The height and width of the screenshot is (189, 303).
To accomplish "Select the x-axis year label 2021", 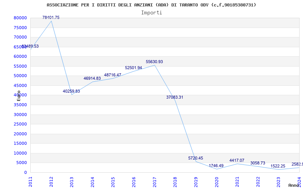I will (237, 182).
